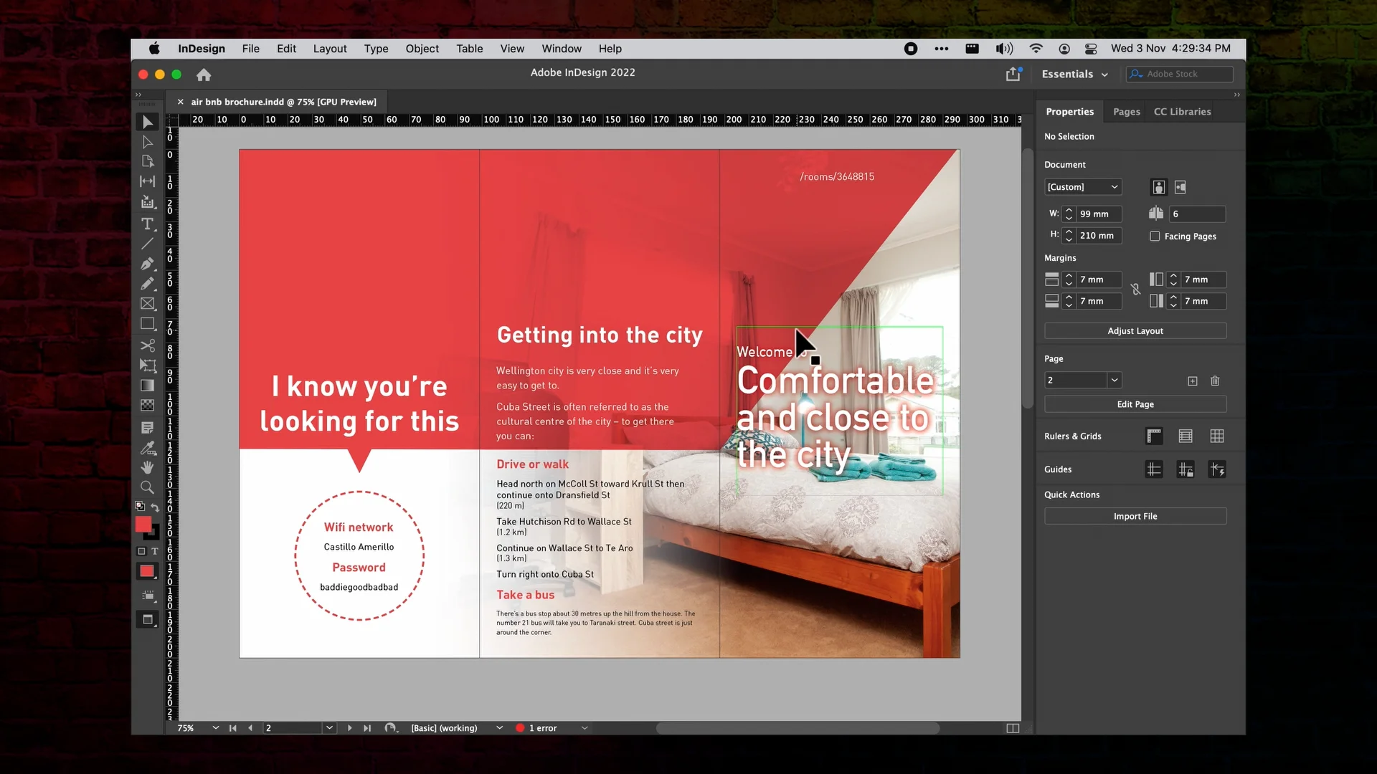Click the add new page icon
This screenshot has height=774, width=1377.
[1192, 381]
